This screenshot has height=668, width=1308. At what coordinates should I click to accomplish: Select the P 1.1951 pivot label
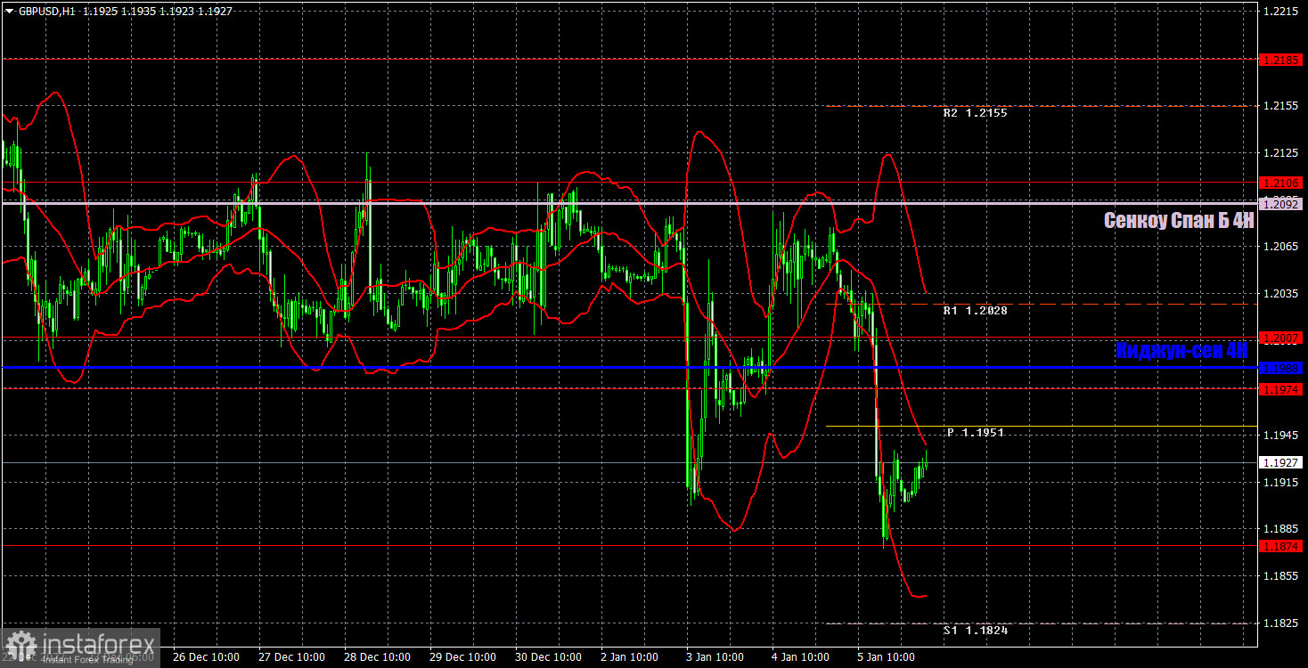pyautogui.click(x=976, y=433)
